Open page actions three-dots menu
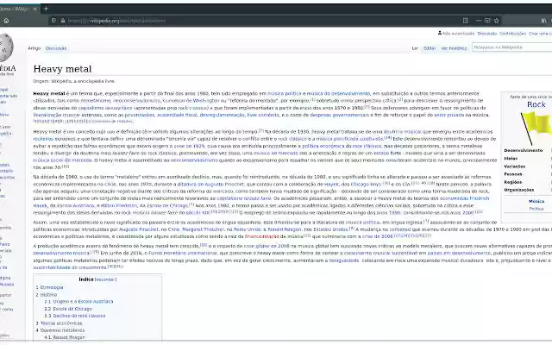 click(478, 21)
